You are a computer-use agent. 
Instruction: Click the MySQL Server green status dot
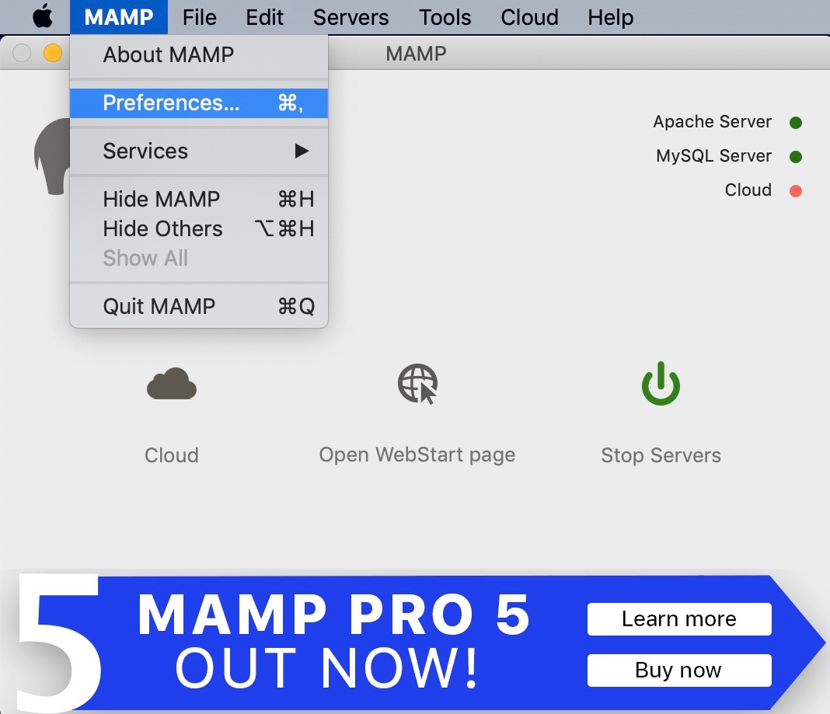click(x=795, y=156)
